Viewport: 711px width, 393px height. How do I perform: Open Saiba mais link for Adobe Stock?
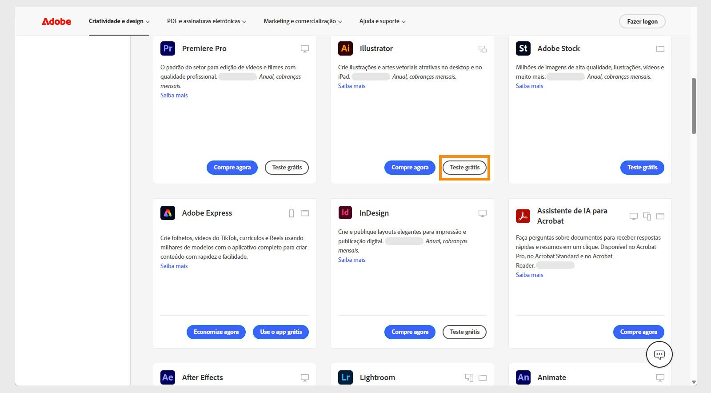[x=530, y=86]
